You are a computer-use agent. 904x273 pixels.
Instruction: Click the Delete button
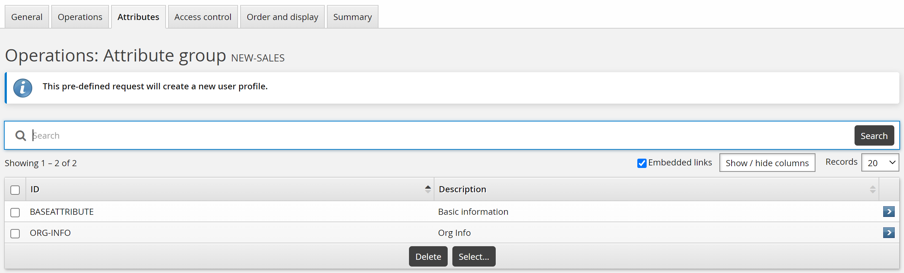428,257
